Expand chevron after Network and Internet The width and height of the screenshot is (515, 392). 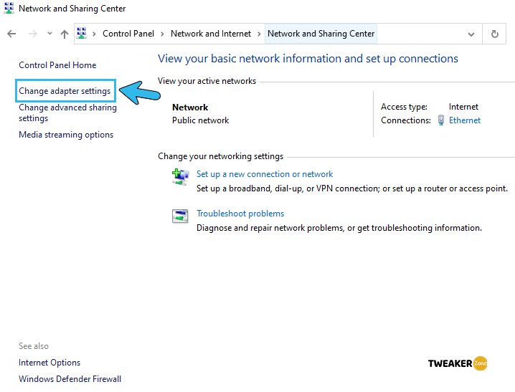click(x=259, y=34)
